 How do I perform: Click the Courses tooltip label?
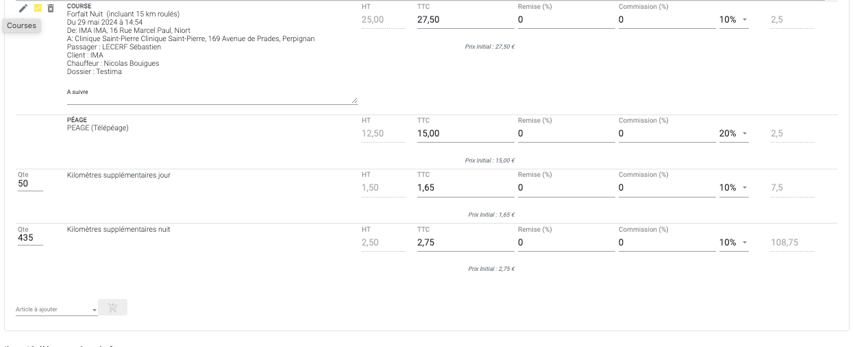pyautogui.click(x=21, y=25)
